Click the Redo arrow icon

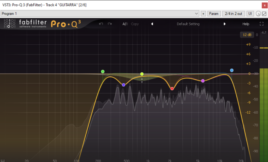[x=110, y=24]
